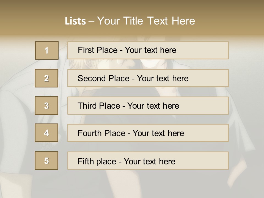
Task: Click the Fourth Place text bar
Action: pyautogui.click(x=148, y=133)
